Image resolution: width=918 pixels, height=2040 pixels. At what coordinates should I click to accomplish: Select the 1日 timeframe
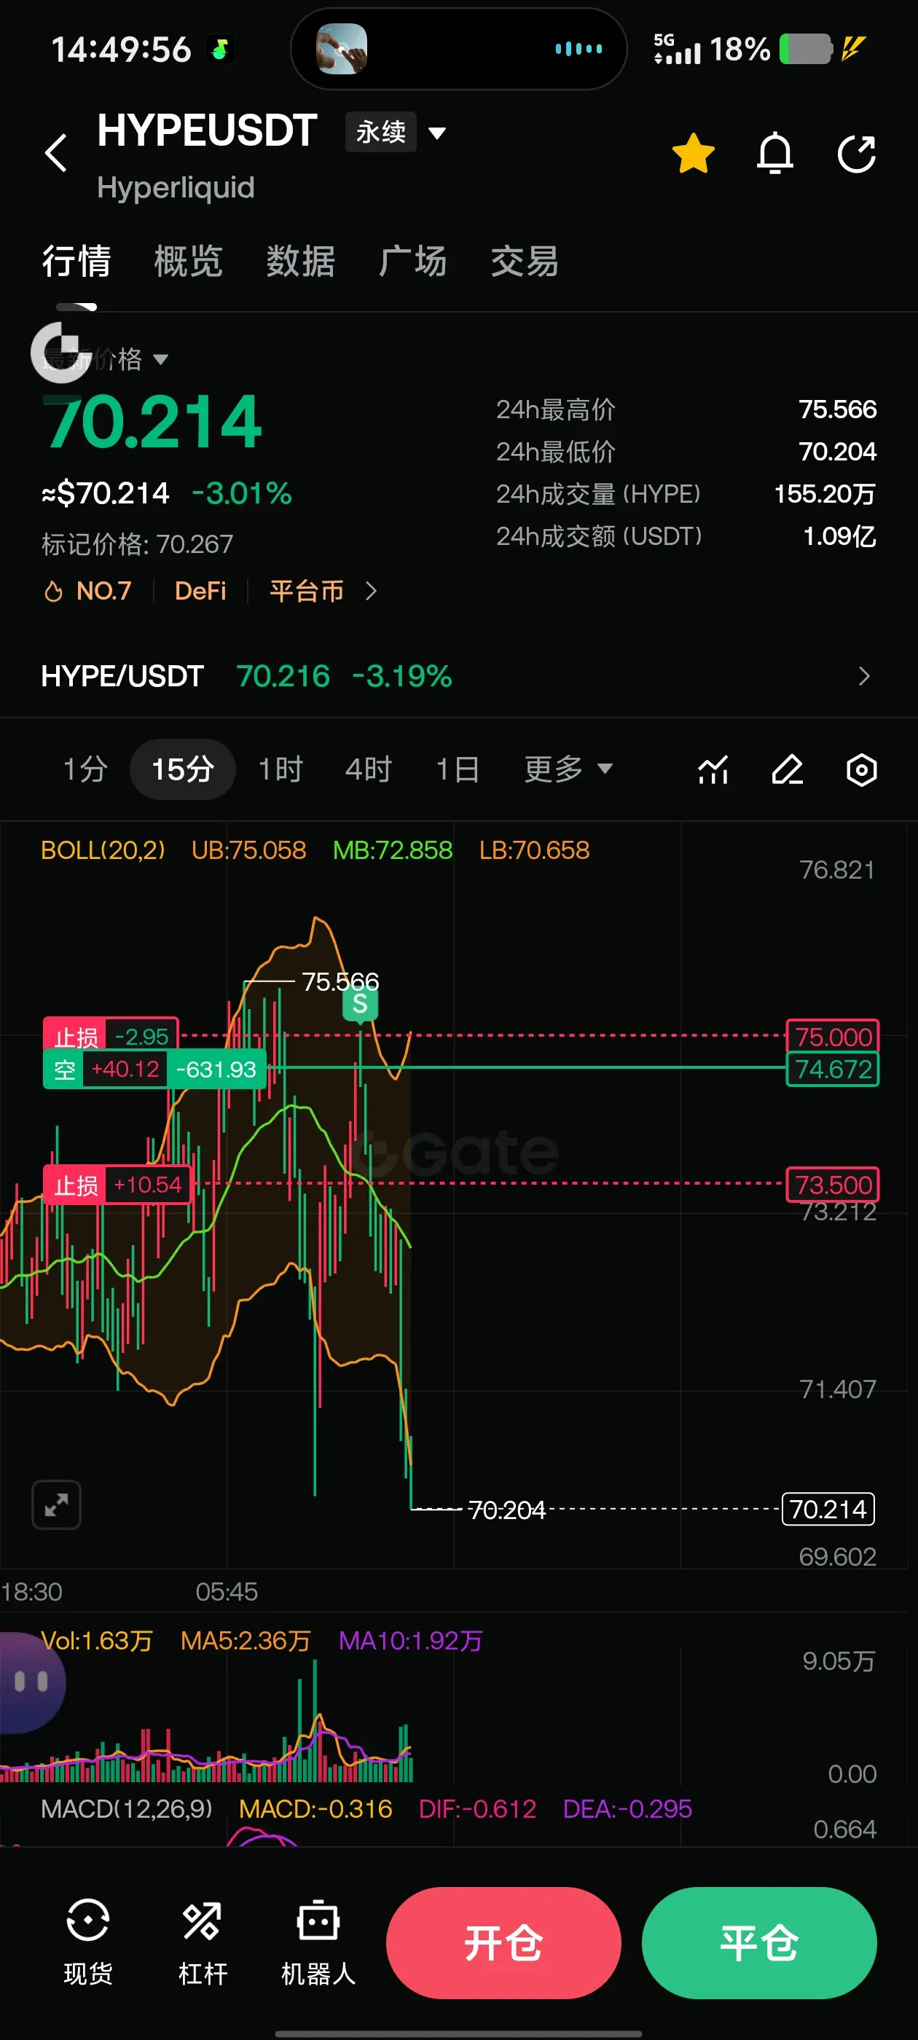point(458,769)
